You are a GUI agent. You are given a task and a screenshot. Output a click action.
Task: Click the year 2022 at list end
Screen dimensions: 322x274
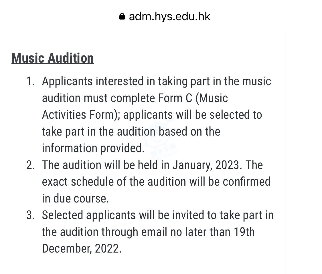click(x=107, y=249)
